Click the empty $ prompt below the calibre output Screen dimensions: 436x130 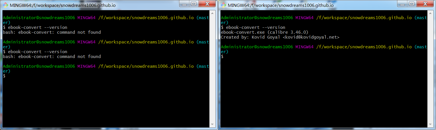[x=222, y=57]
